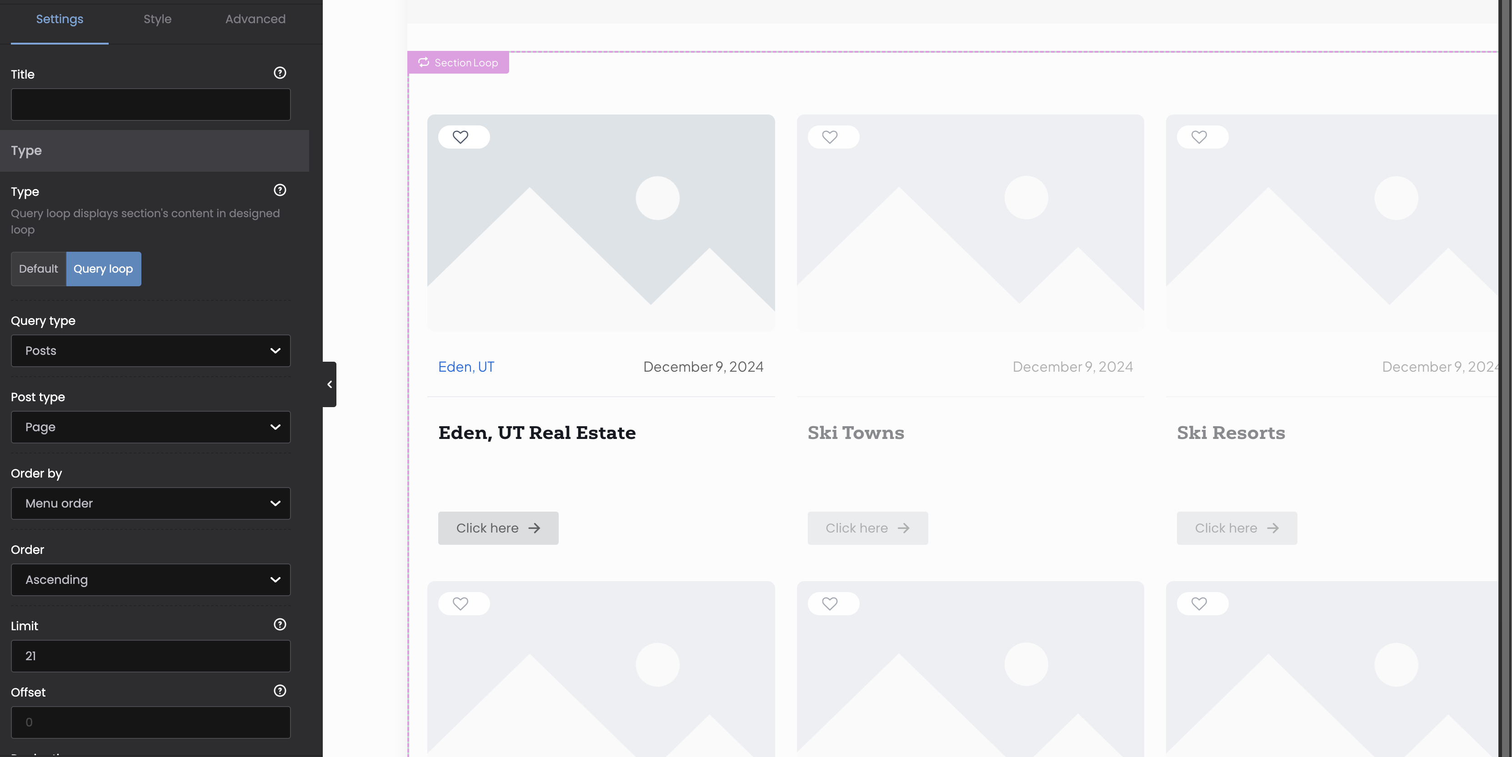Viewport: 1512px width, 757px height.
Task: Switch to the Style tab
Action: point(157,19)
